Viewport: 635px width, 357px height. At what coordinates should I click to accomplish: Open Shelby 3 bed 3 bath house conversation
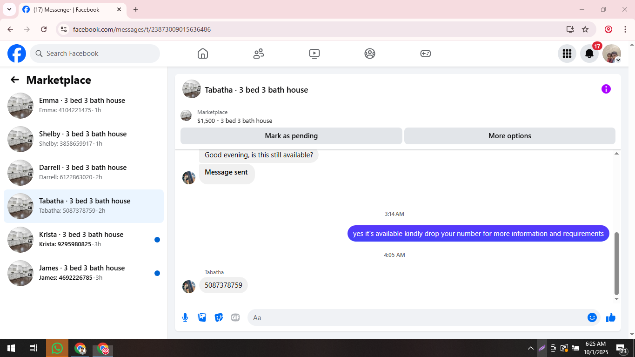click(x=84, y=139)
